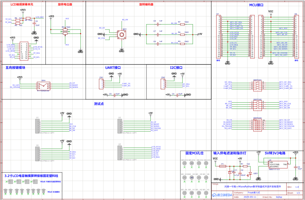Click the R2 10kΩ potentiometer symbol

[x=66, y=32]
